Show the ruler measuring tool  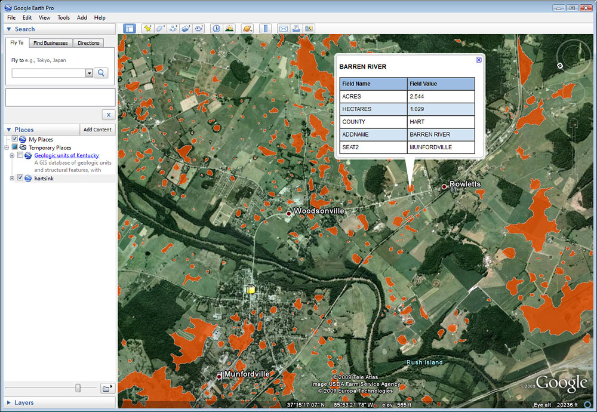point(266,29)
